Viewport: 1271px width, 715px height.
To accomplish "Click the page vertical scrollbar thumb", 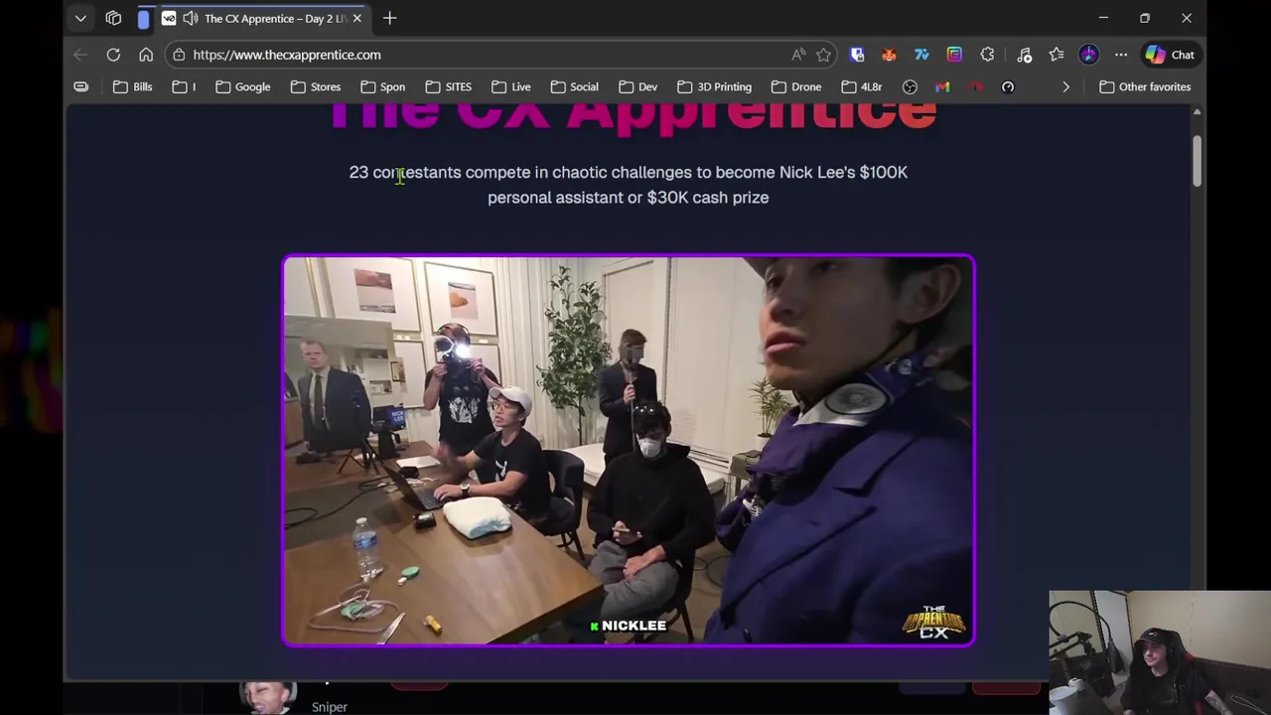I will click(x=1199, y=160).
